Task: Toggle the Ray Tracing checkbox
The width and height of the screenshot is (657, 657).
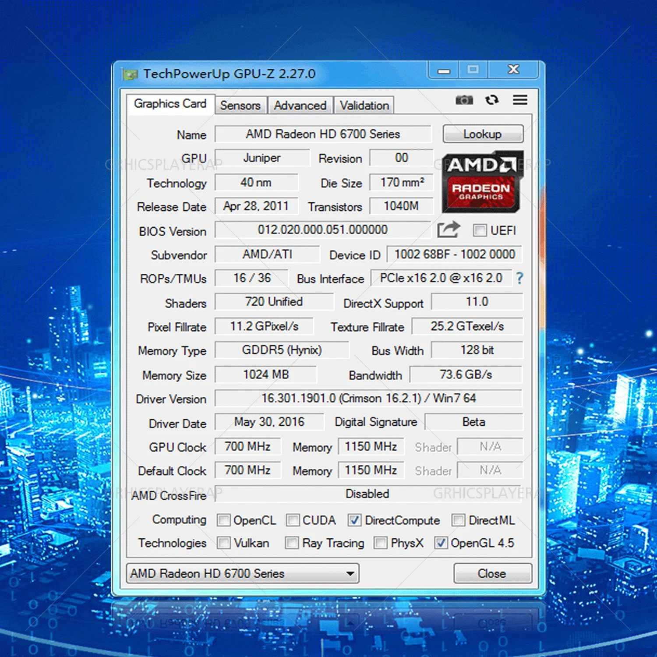Action: pyautogui.click(x=292, y=543)
